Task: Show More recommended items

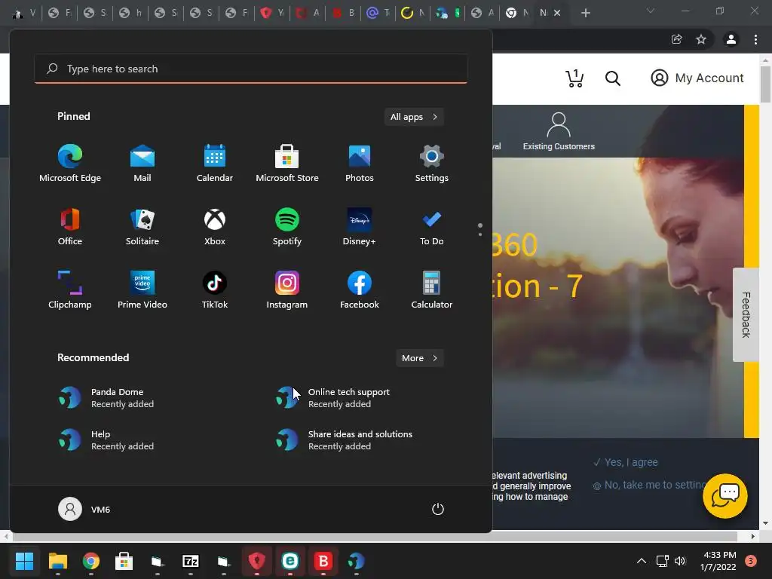Action: point(420,358)
